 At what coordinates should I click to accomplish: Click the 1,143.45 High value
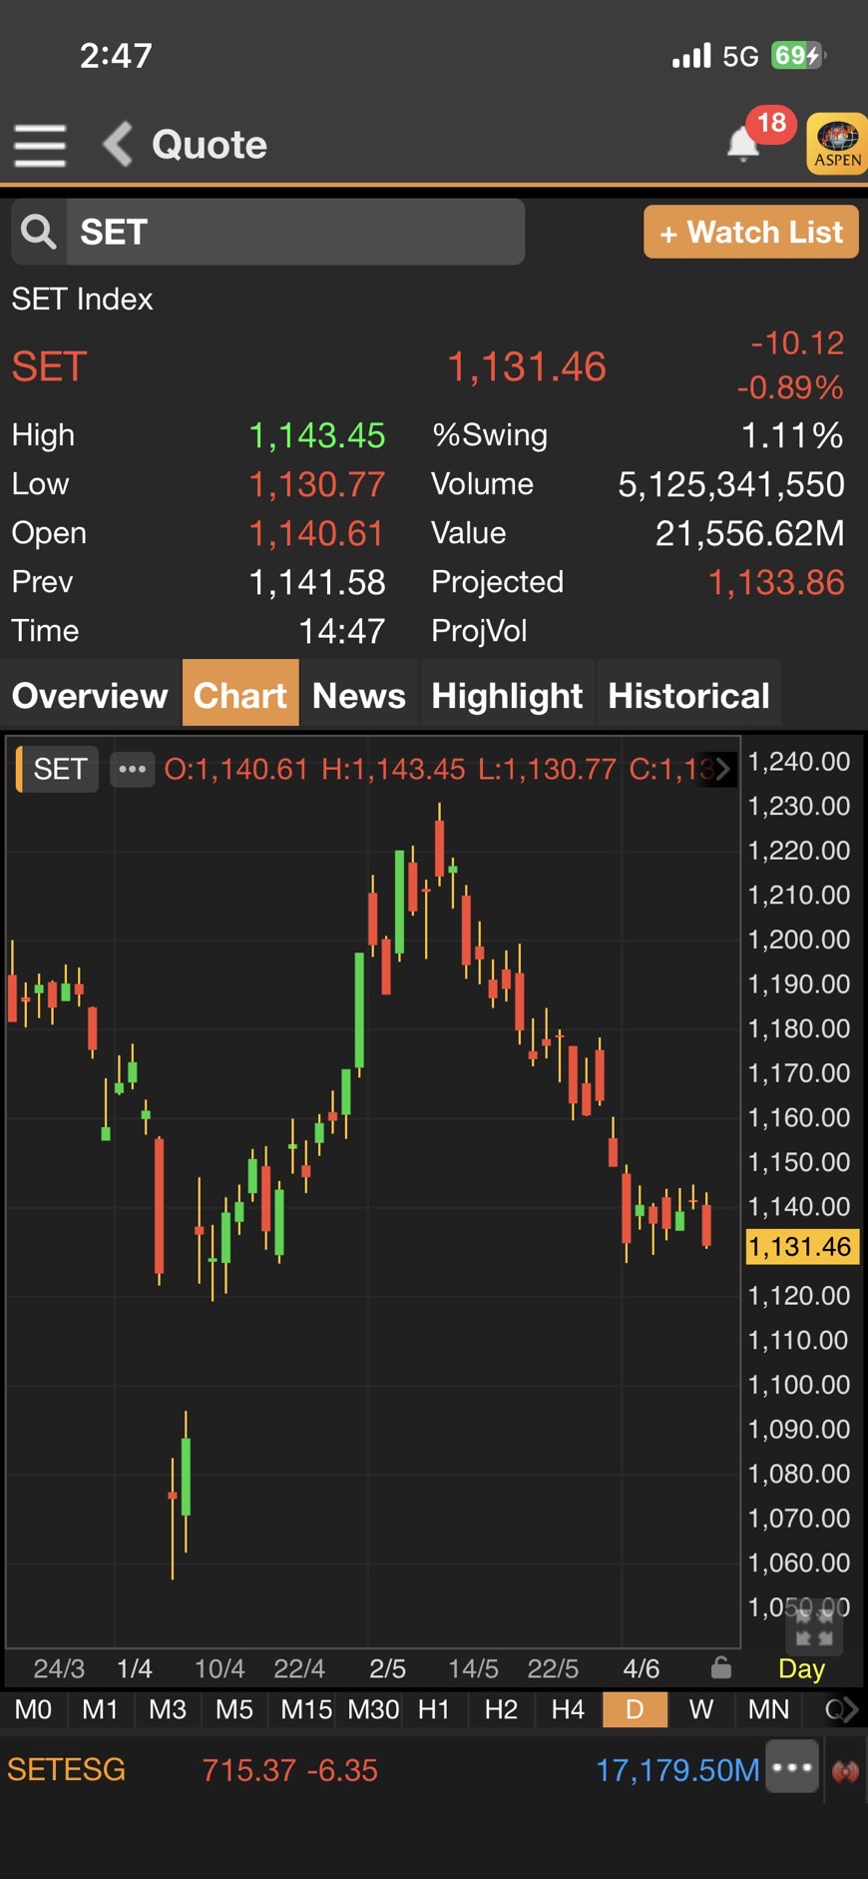click(316, 435)
